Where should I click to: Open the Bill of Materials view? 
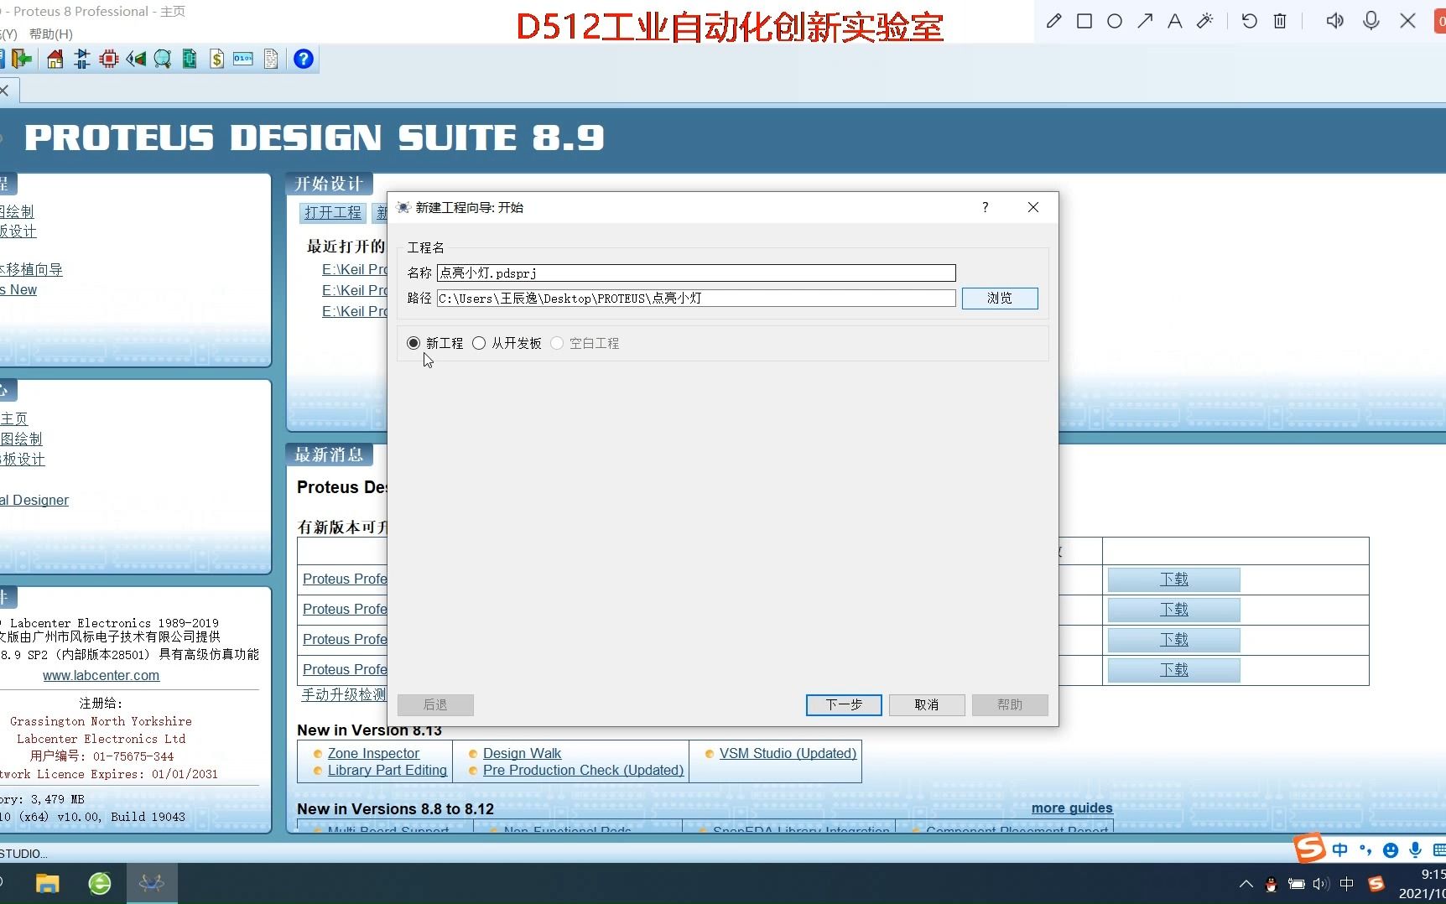click(216, 59)
